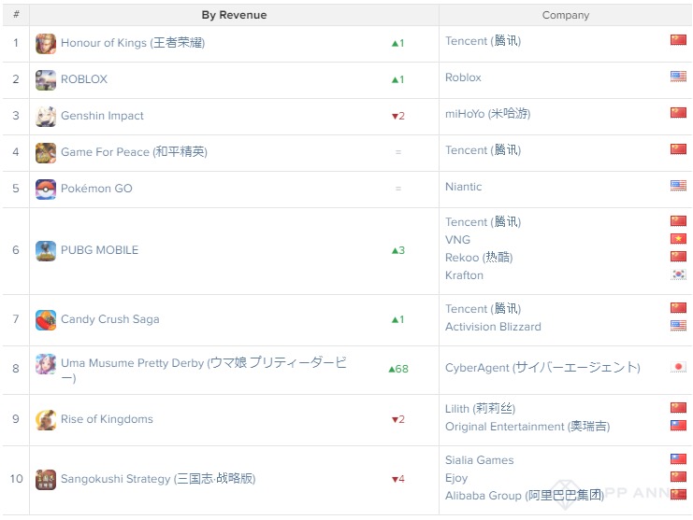
Task: Click the Japan flag beside CyberAgent
Action: pyautogui.click(x=678, y=367)
